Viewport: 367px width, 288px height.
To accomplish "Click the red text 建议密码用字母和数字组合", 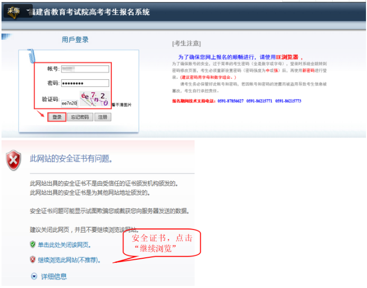I will coord(208,77).
